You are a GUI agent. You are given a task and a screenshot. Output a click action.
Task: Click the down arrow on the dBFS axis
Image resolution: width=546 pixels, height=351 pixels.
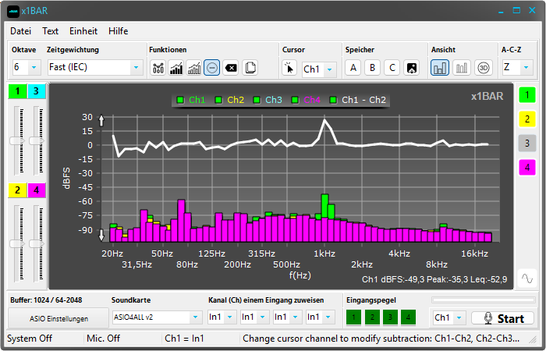101,235
